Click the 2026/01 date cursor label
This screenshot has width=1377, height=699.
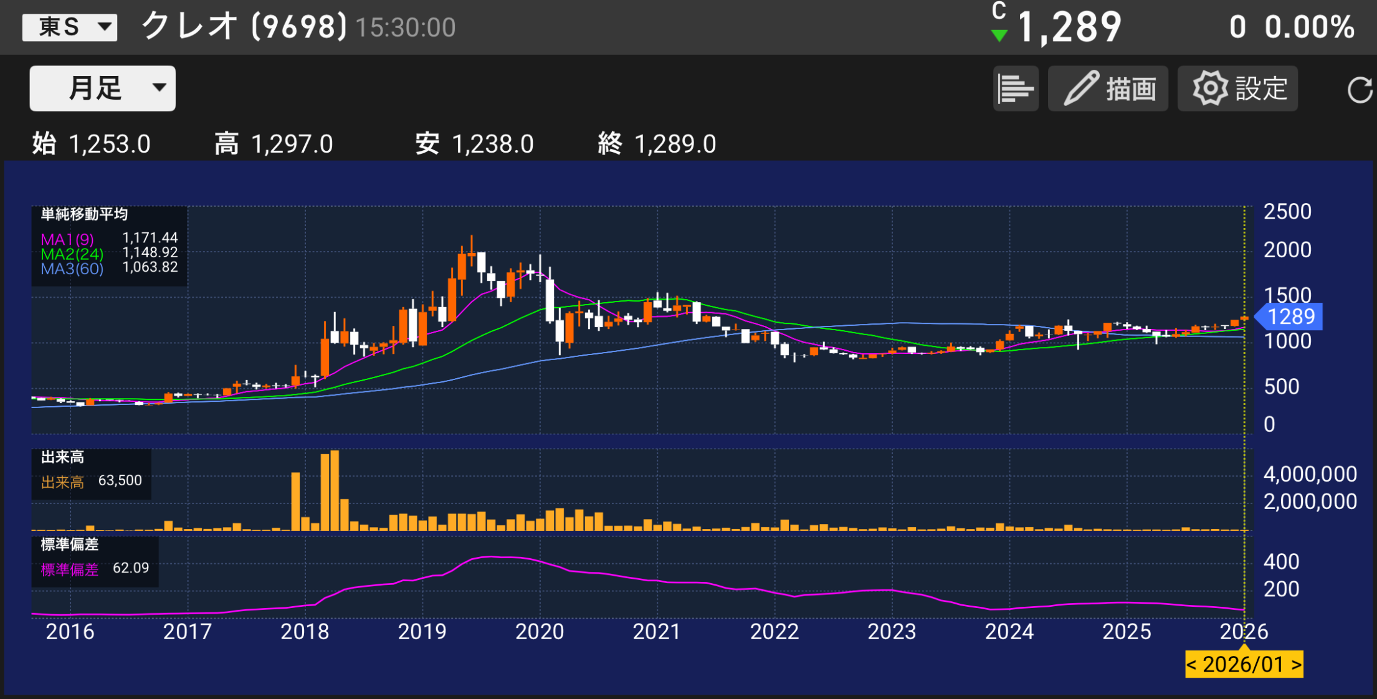click(x=1243, y=665)
